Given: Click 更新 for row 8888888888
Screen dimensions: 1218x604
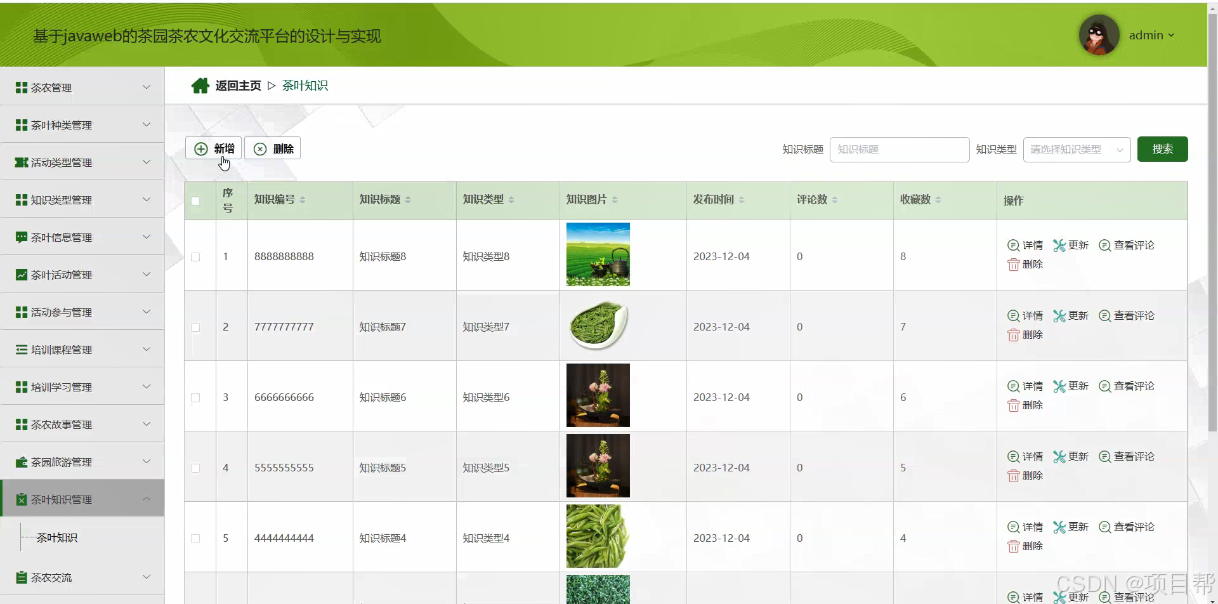Looking at the screenshot, I should 1071,245.
